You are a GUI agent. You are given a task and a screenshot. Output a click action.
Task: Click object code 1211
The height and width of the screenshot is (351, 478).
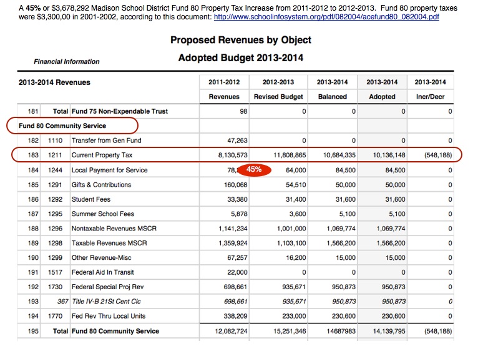tap(55, 155)
